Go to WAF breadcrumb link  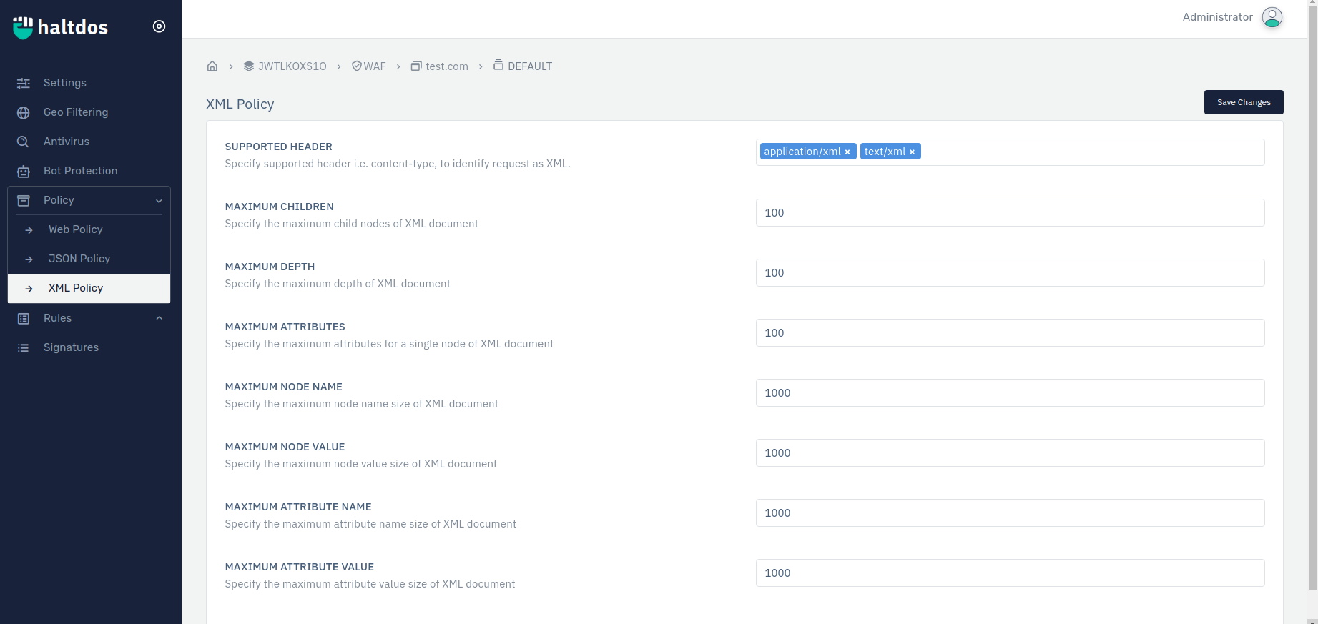coord(374,66)
